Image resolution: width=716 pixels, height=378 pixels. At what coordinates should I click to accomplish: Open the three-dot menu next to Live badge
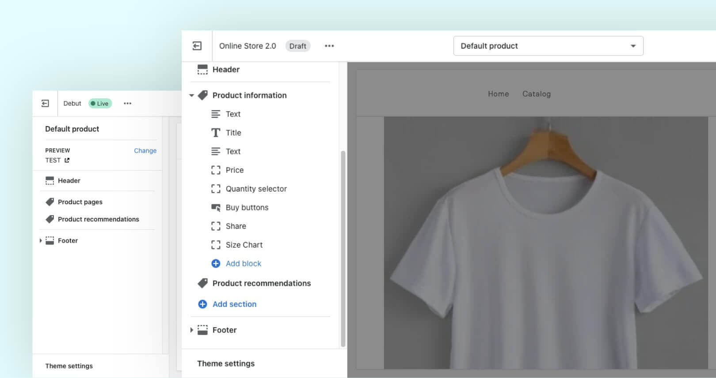127,103
